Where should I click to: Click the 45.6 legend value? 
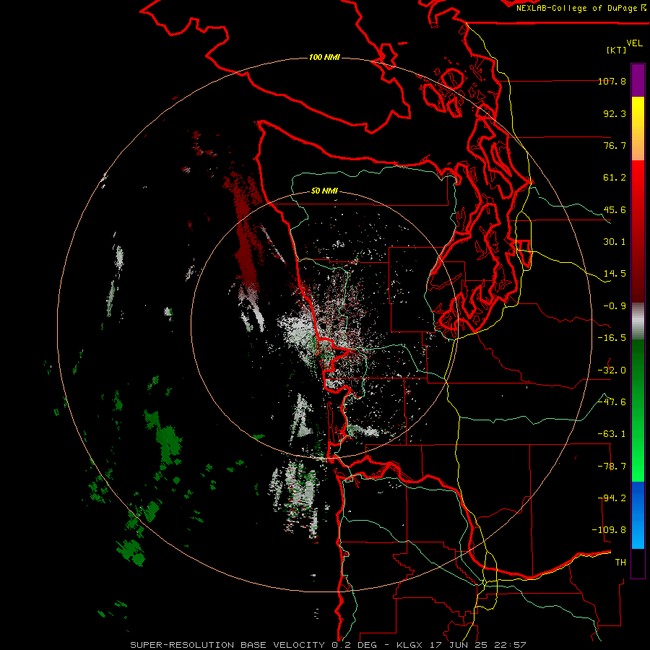[615, 209]
